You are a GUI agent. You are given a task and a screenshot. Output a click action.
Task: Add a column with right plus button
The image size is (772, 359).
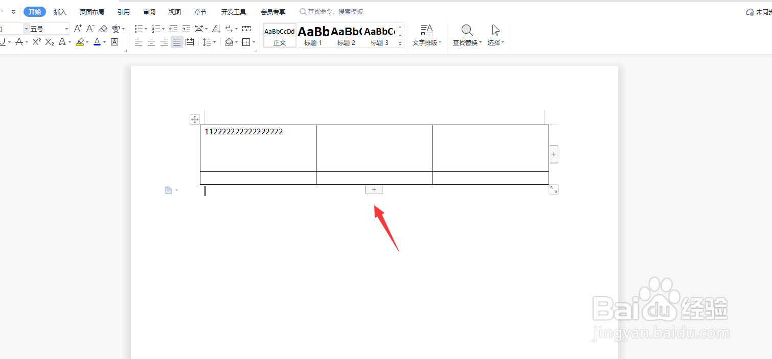coord(554,154)
